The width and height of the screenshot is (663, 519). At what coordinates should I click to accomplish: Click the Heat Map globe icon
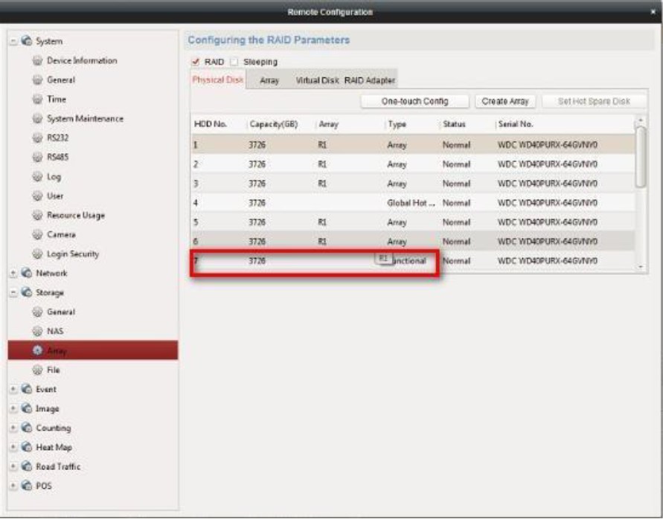(x=27, y=448)
